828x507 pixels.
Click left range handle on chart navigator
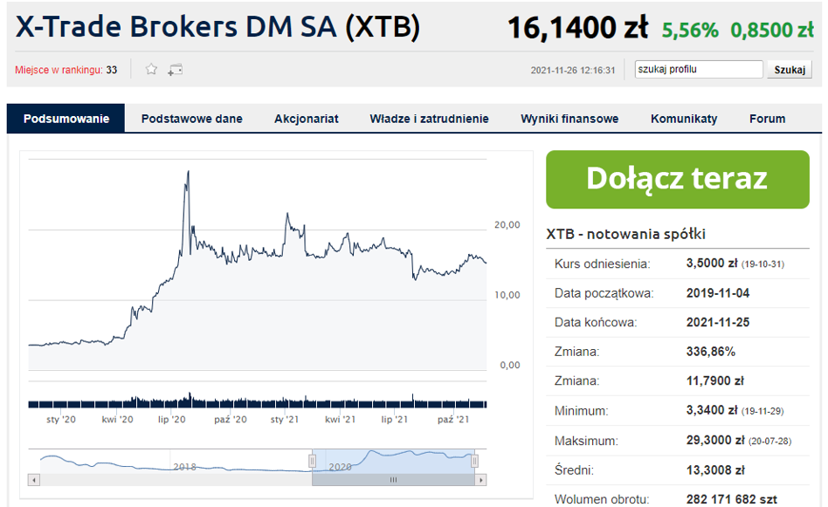pyautogui.click(x=312, y=461)
